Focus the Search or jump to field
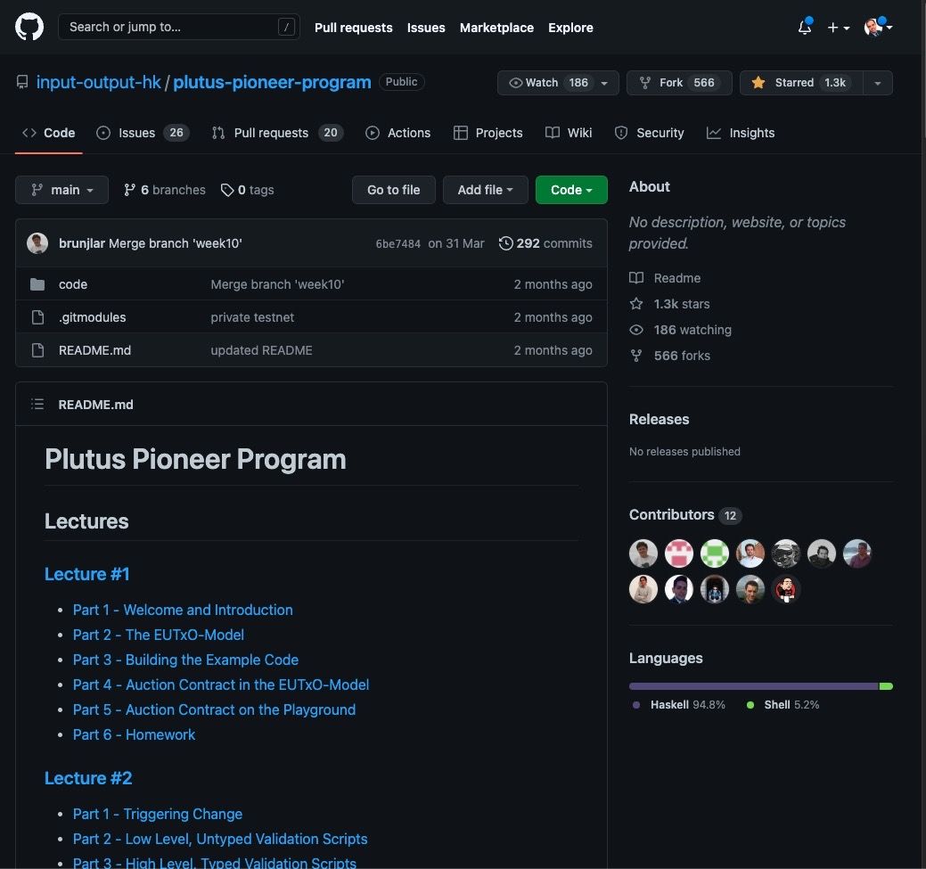Screen dimensions: 926x869 [x=179, y=27]
